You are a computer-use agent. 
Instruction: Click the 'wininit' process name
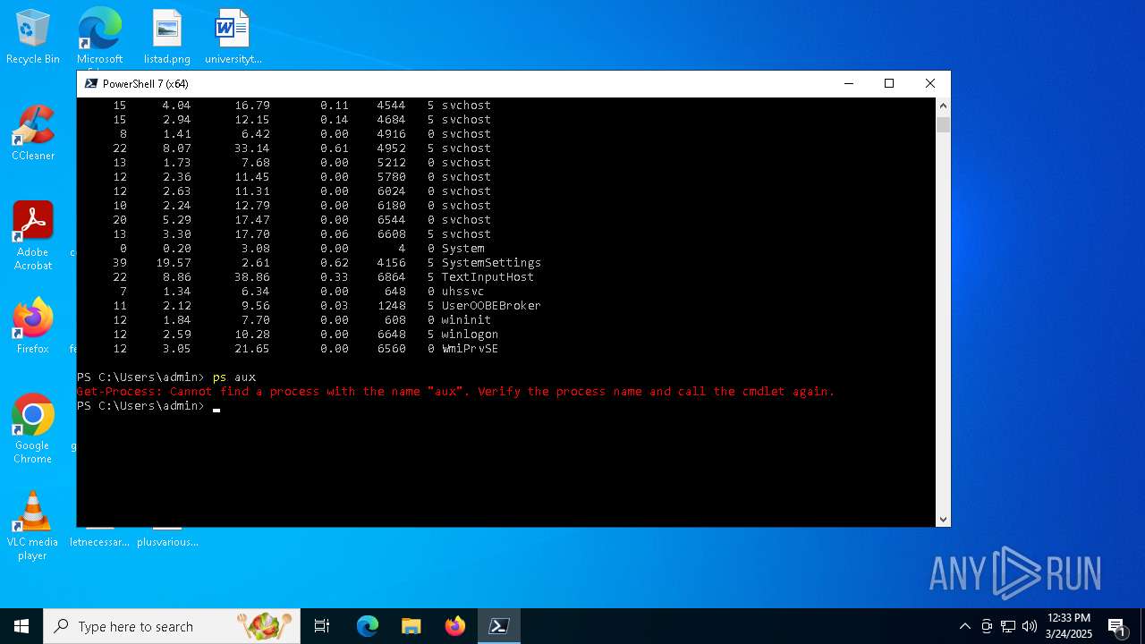[466, 319]
